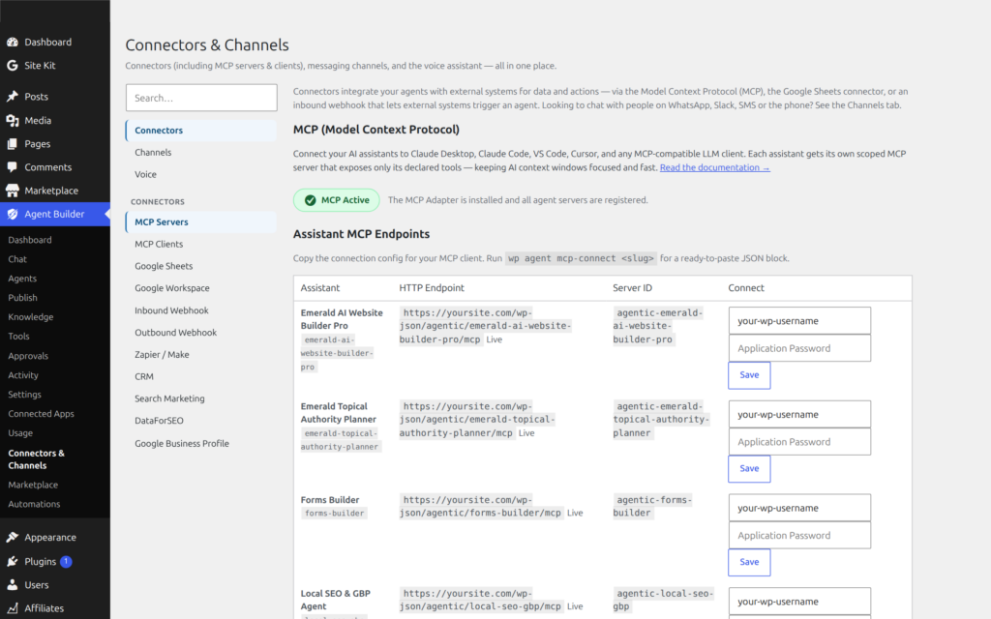
Task: Open Google Sheets connector
Action: 201,266
